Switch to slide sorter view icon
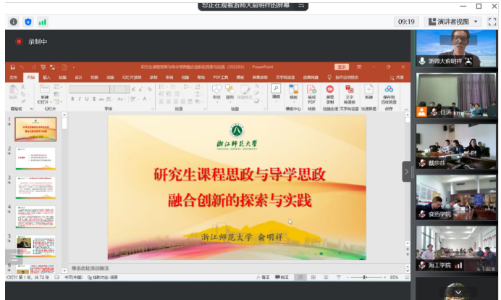The width and height of the screenshot is (501, 300). [x=313, y=278]
